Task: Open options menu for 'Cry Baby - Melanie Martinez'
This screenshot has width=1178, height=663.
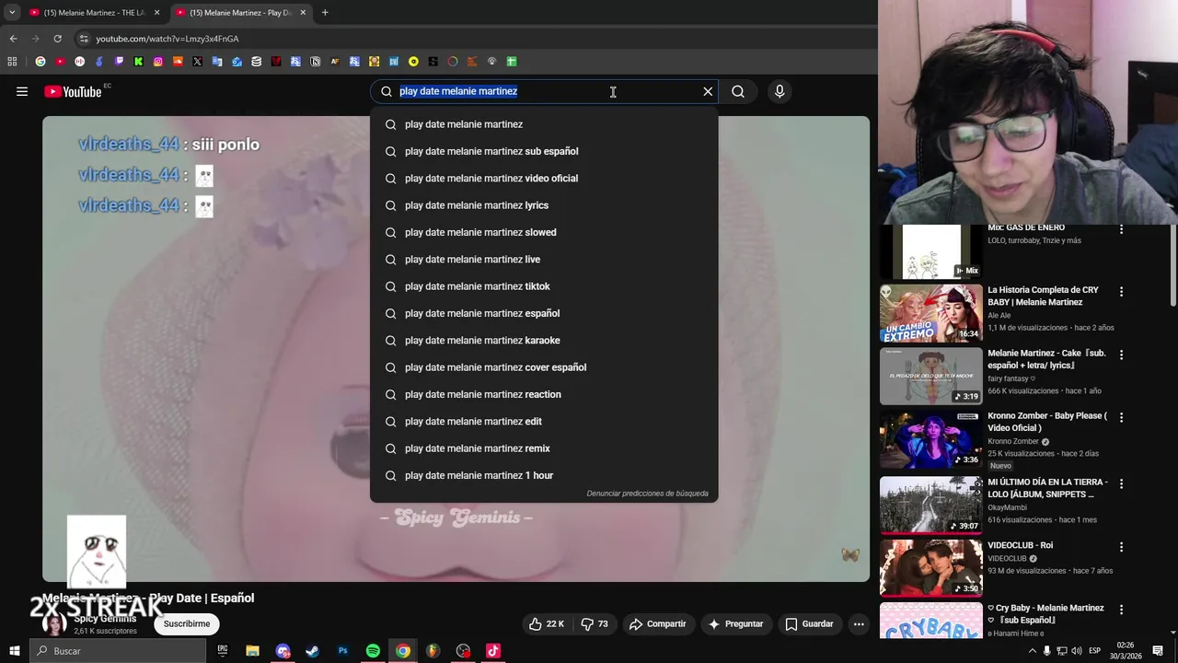Action: 1121,610
